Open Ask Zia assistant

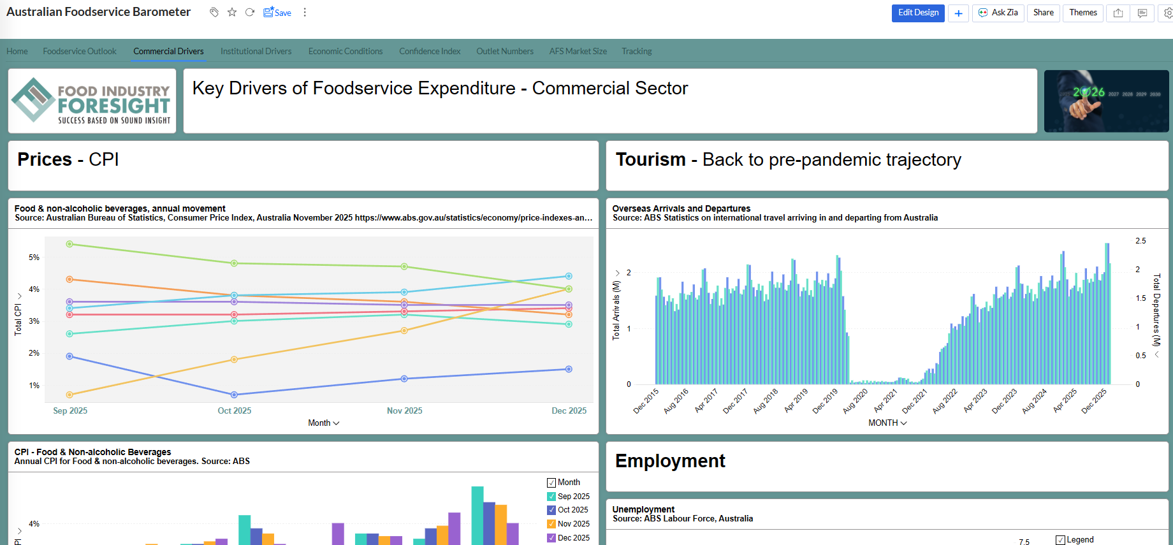(x=998, y=13)
